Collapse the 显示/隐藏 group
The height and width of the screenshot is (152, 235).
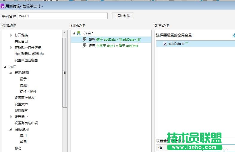coord(11,73)
